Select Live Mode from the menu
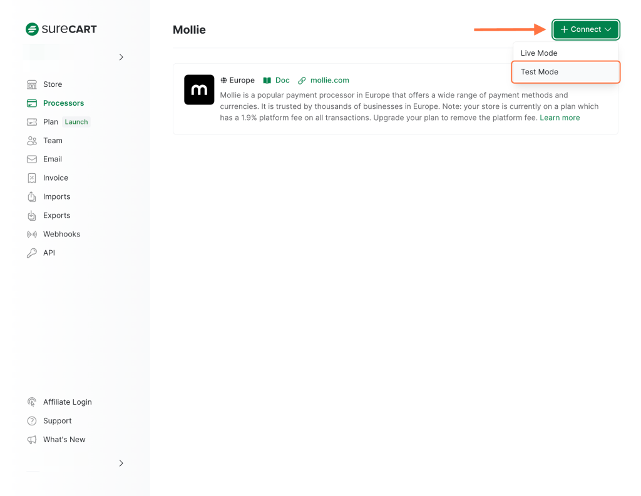Image resolution: width=641 pixels, height=496 pixels. pos(539,53)
